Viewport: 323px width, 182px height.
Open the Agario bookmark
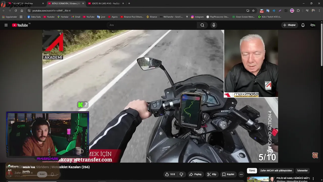113,17
